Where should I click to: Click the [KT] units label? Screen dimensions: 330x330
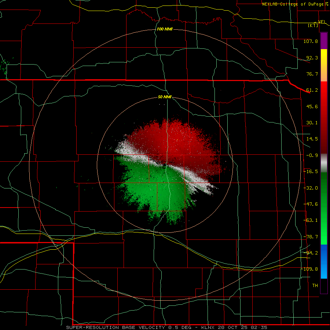[313, 25]
